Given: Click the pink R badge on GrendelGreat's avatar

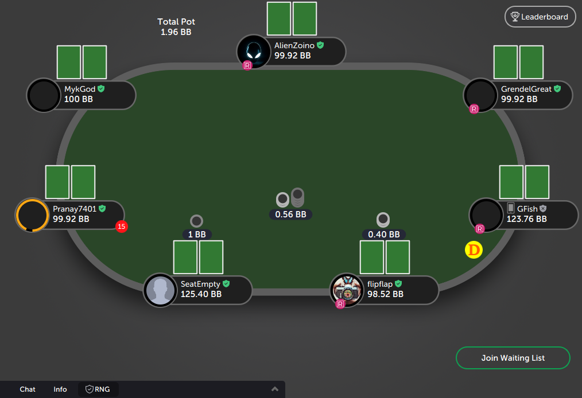Looking at the screenshot, I should tap(474, 109).
